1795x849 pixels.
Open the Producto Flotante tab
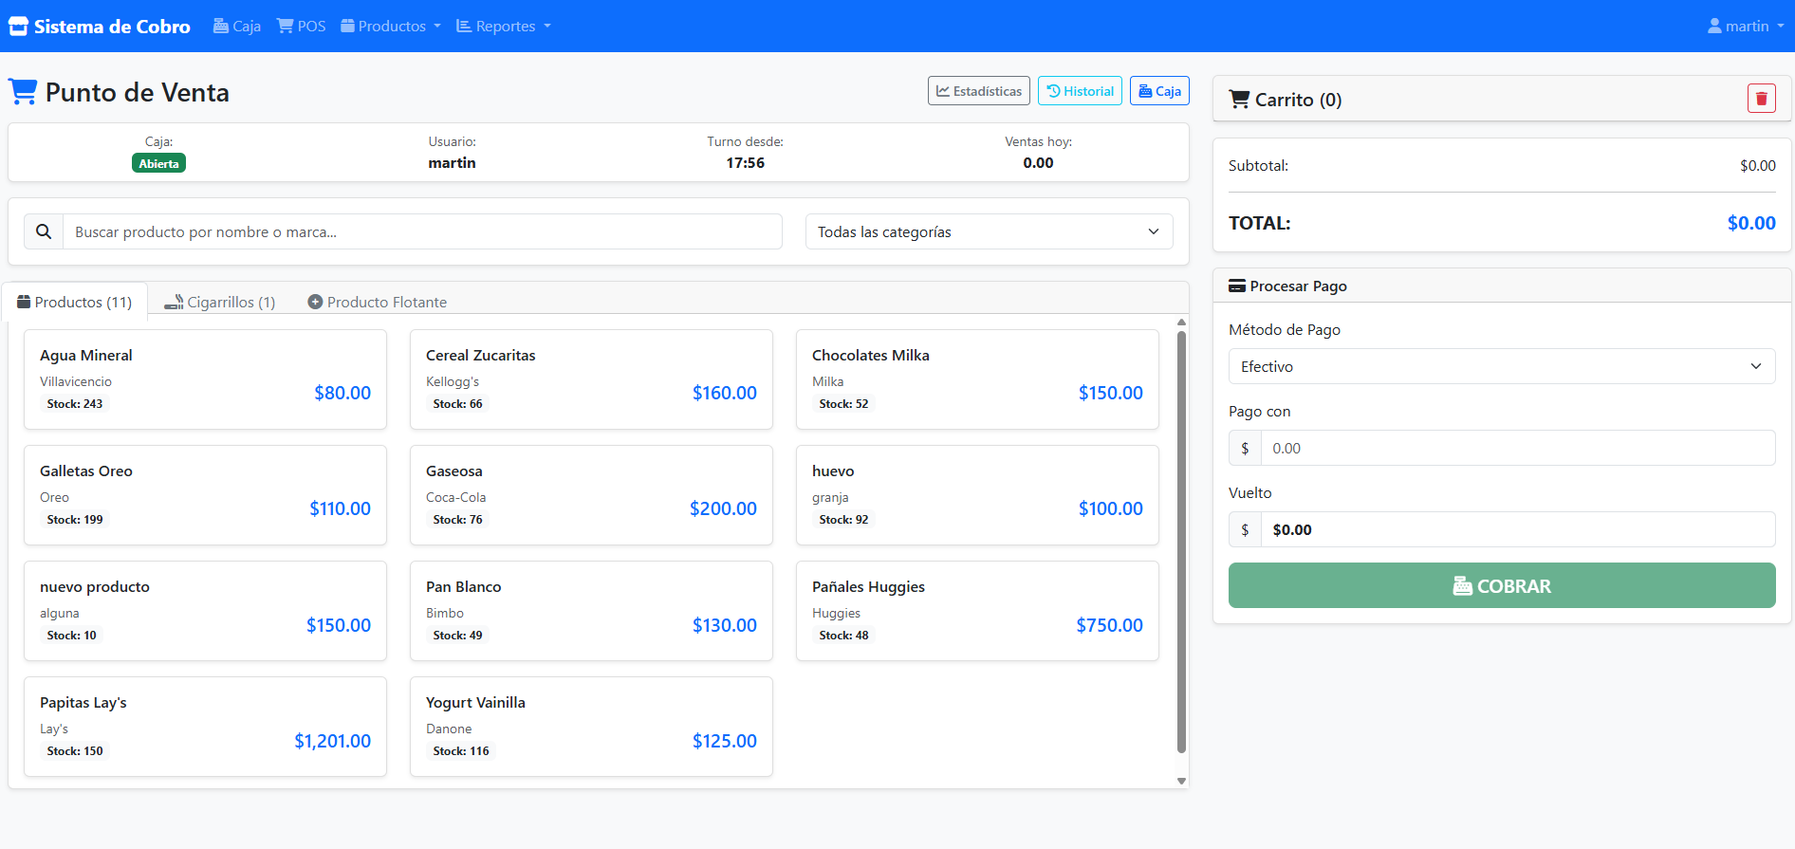(x=377, y=302)
